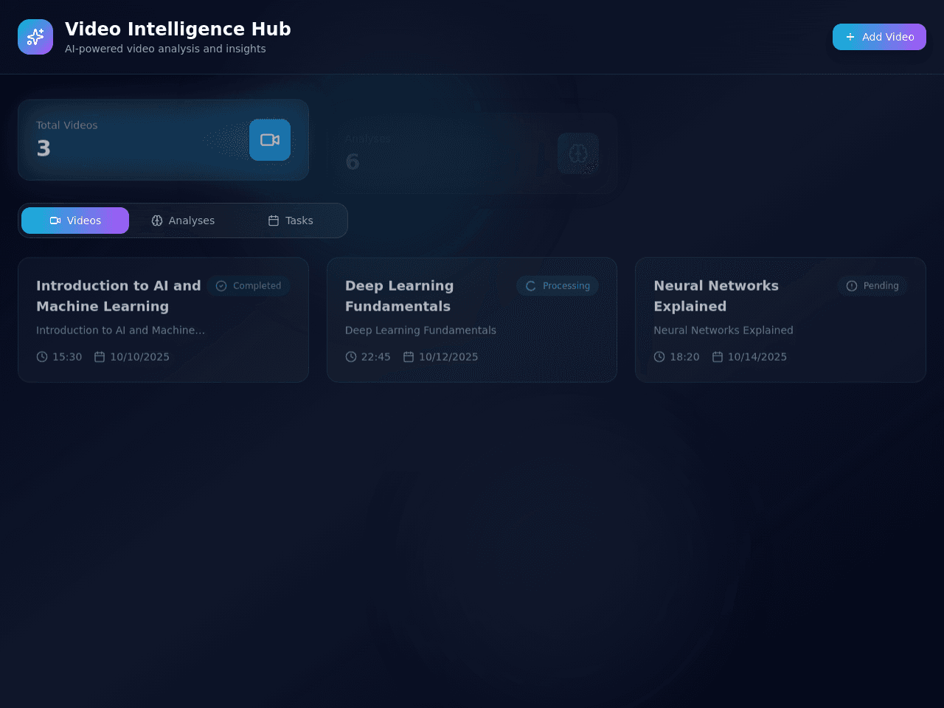Click the Add Video button
Viewport: 944px width, 708px height.
pos(879,37)
